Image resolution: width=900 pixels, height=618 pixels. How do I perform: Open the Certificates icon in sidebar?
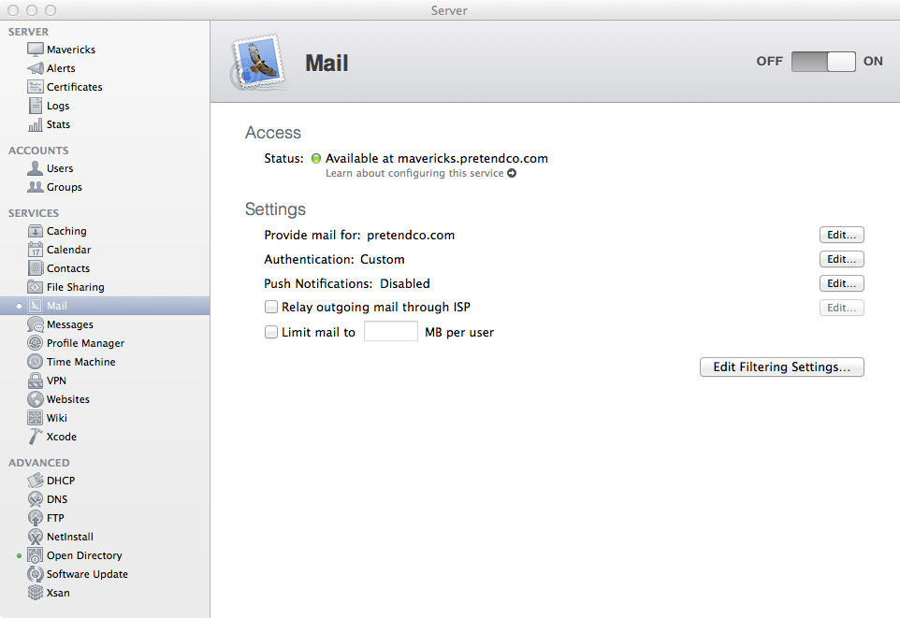35,87
